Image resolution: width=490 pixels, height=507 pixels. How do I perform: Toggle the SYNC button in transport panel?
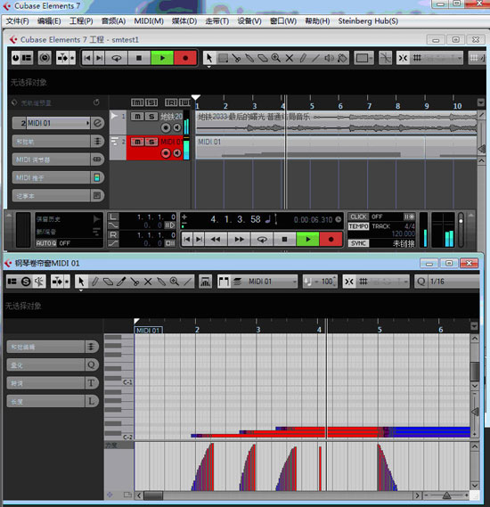tap(358, 243)
